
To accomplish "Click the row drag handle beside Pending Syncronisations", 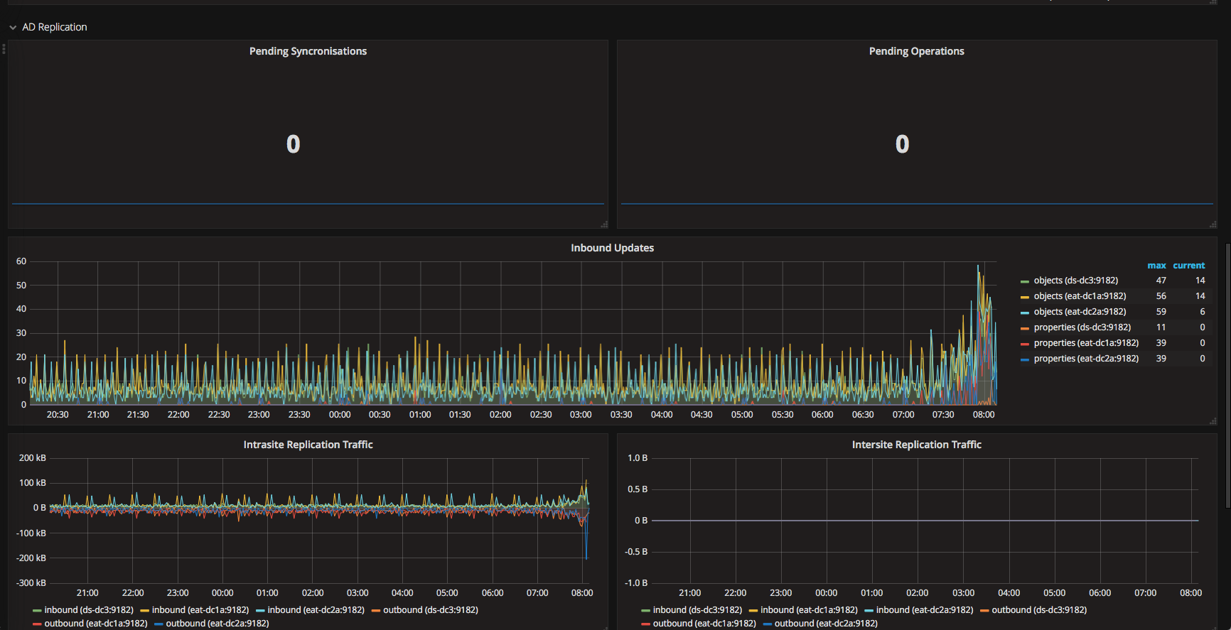I will click(4, 49).
